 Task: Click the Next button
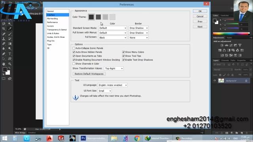point(200,27)
